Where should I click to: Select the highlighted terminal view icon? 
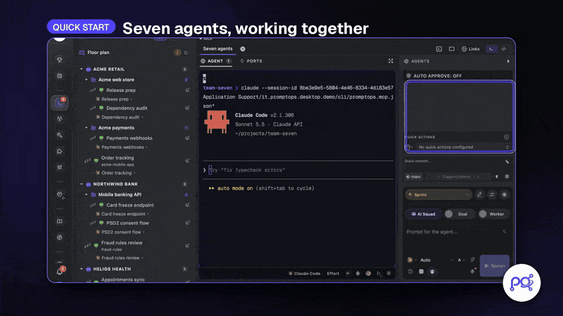coord(491,48)
